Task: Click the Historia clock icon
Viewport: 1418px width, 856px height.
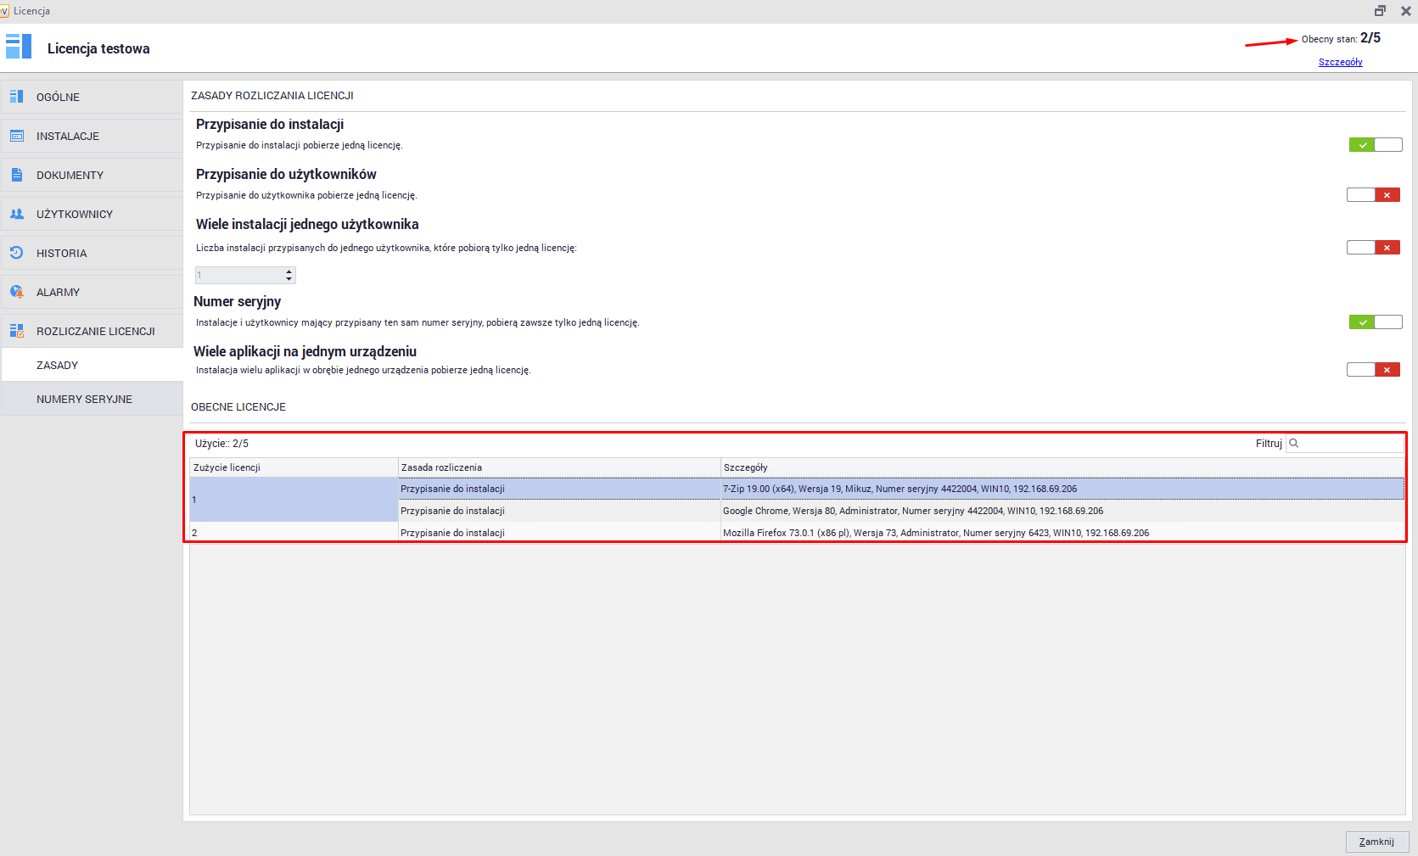Action: point(16,253)
